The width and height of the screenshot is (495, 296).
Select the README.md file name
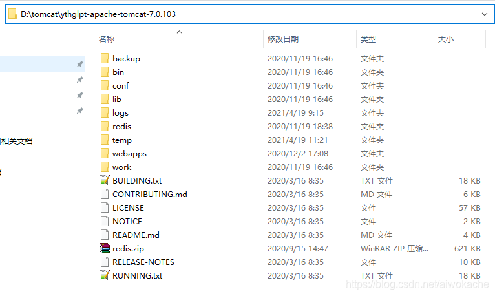(x=136, y=235)
